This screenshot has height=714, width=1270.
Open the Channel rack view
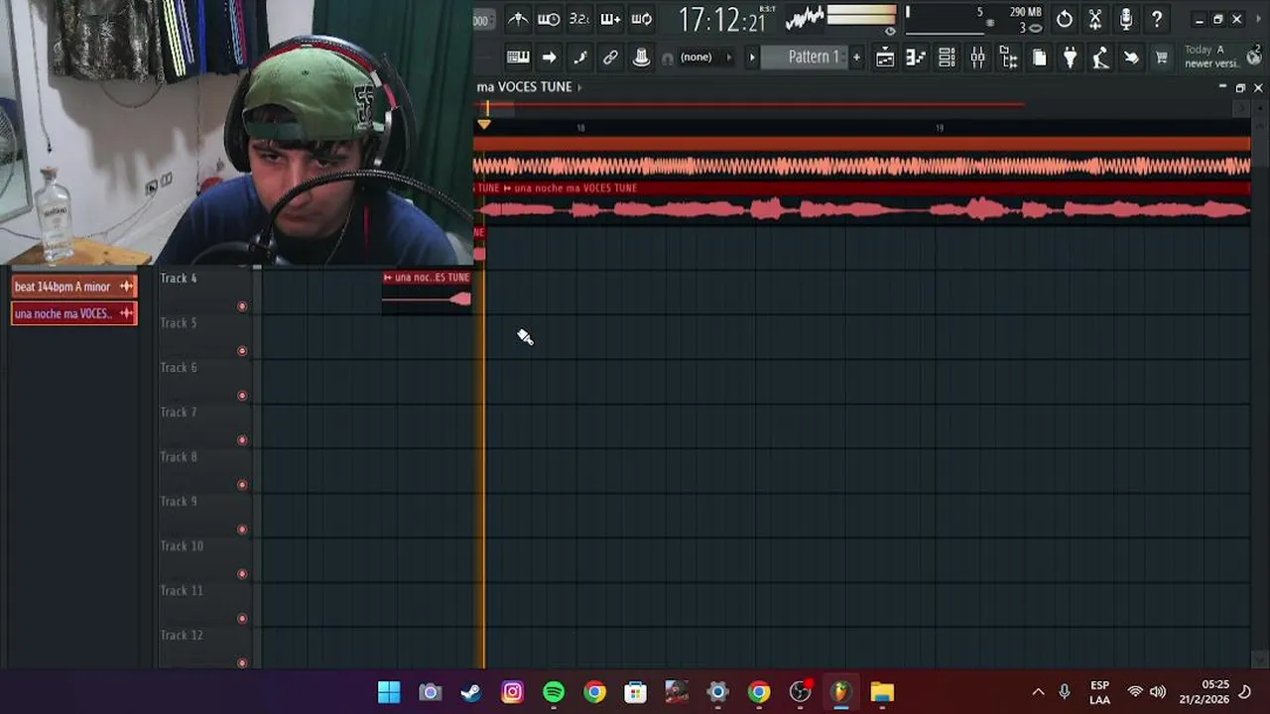(x=947, y=58)
